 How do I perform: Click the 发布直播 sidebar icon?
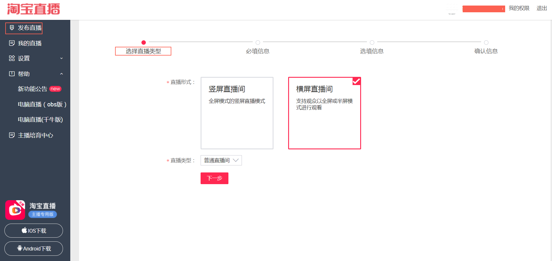[12, 28]
